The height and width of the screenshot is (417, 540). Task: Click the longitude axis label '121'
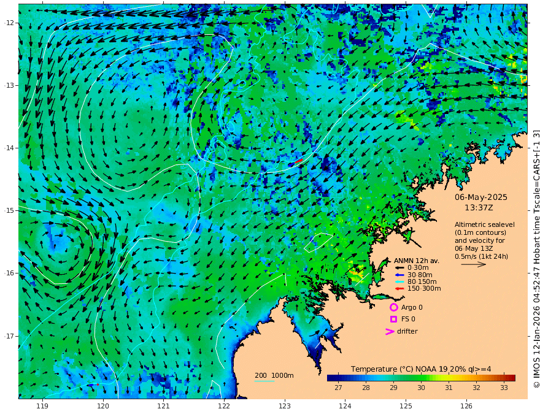(x=164, y=407)
